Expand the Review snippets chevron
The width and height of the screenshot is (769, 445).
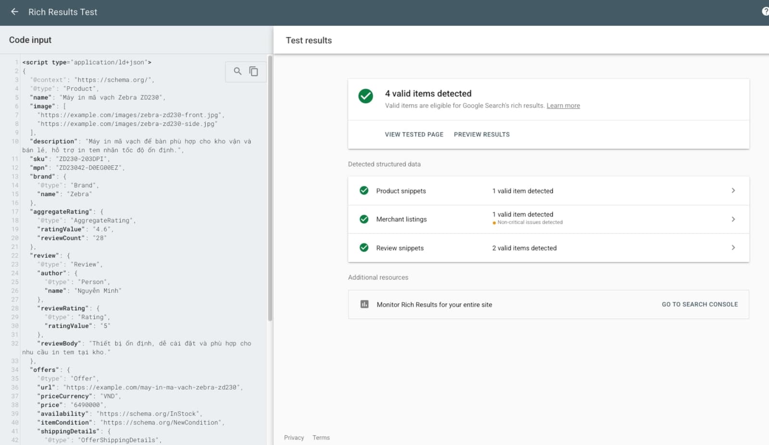point(733,247)
